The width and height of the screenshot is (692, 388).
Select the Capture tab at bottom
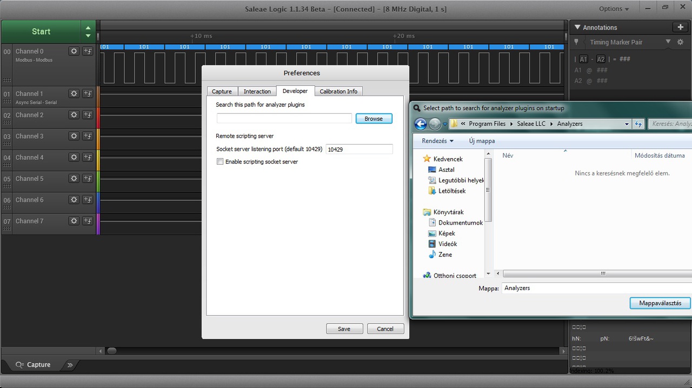point(34,365)
